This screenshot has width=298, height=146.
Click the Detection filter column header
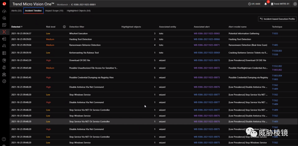point(77,27)
